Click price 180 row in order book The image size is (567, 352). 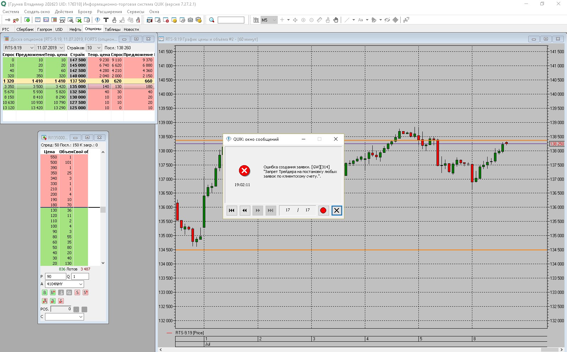pos(64,205)
